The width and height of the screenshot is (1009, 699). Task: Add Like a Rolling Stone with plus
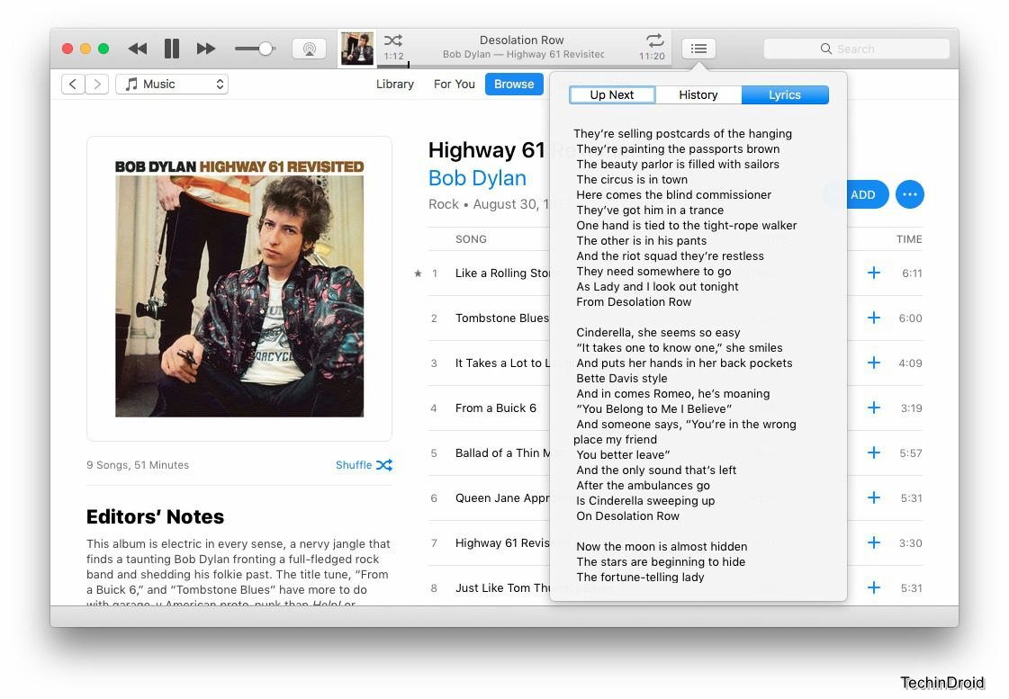[874, 273]
